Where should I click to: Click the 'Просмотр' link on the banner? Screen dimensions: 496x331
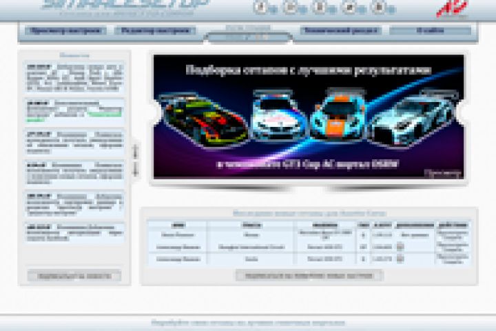443,173
